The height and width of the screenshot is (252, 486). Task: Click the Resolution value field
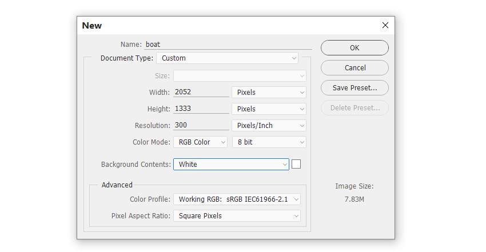tap(201, 125)
